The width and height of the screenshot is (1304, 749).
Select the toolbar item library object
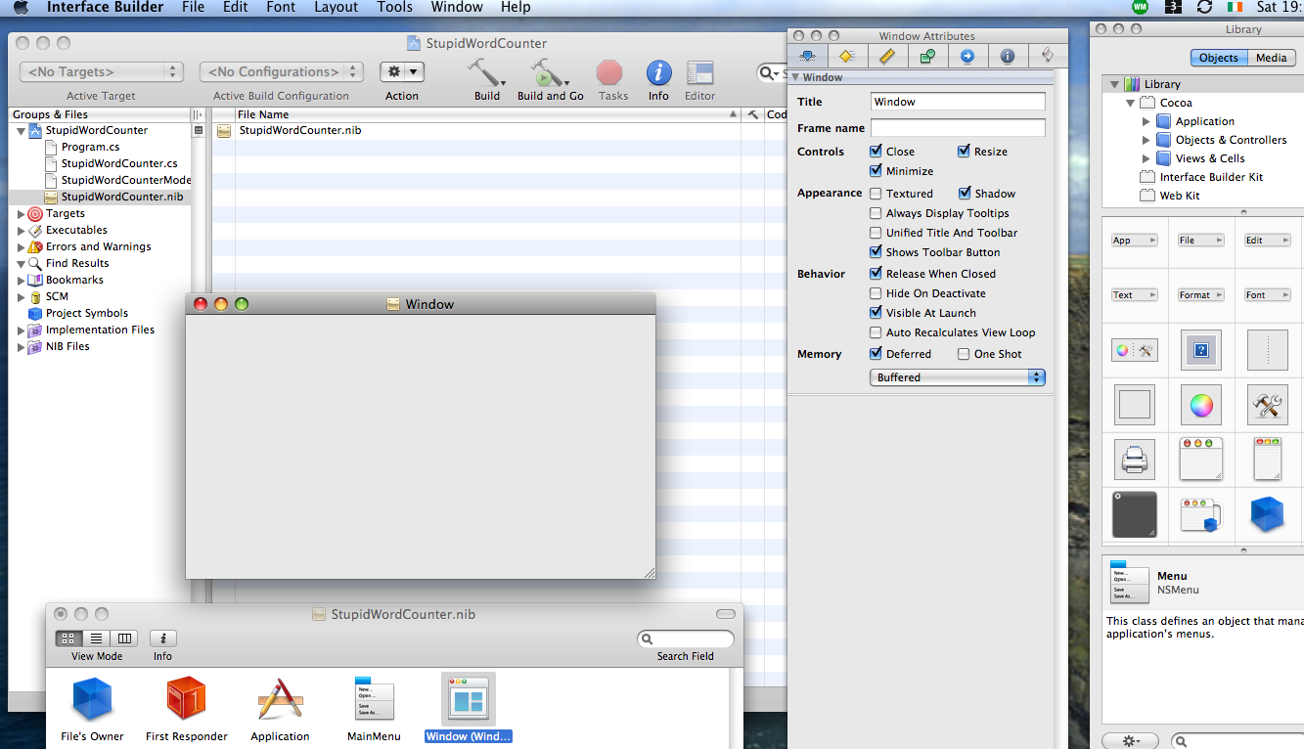click(1135, 350)
